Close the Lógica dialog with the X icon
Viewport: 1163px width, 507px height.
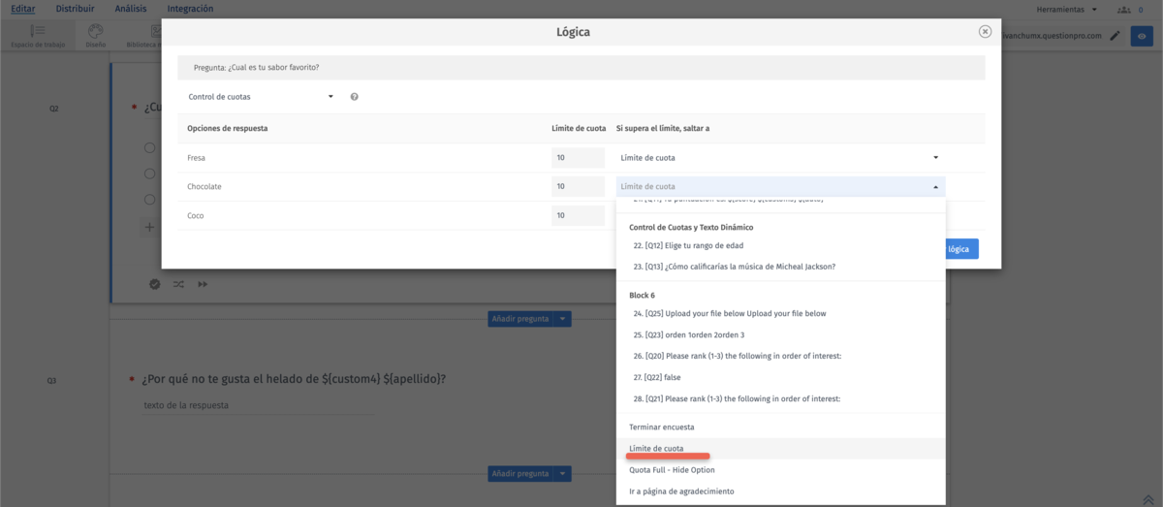[x=985, y=32]
